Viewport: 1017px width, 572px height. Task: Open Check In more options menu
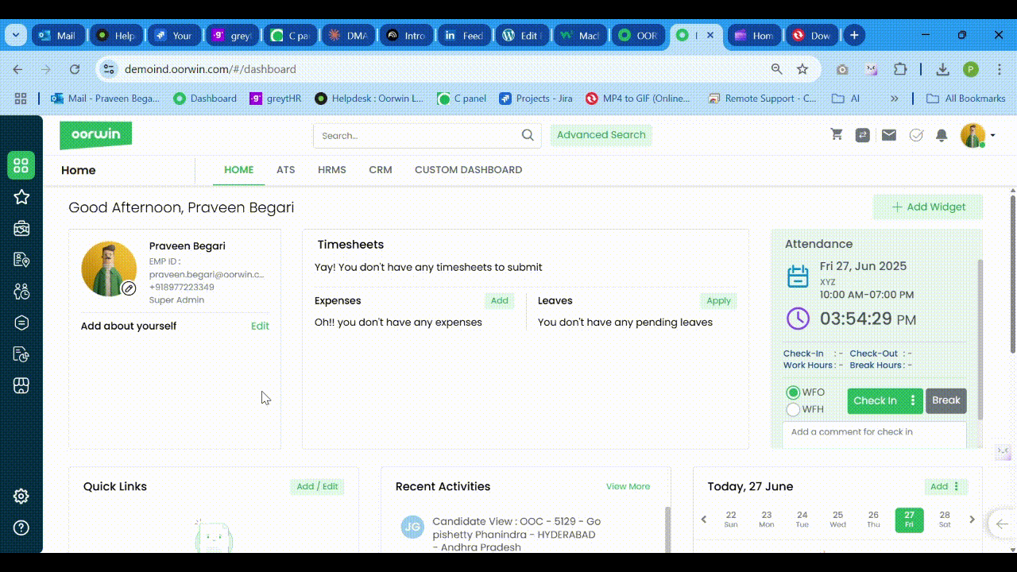pos(913,400)
